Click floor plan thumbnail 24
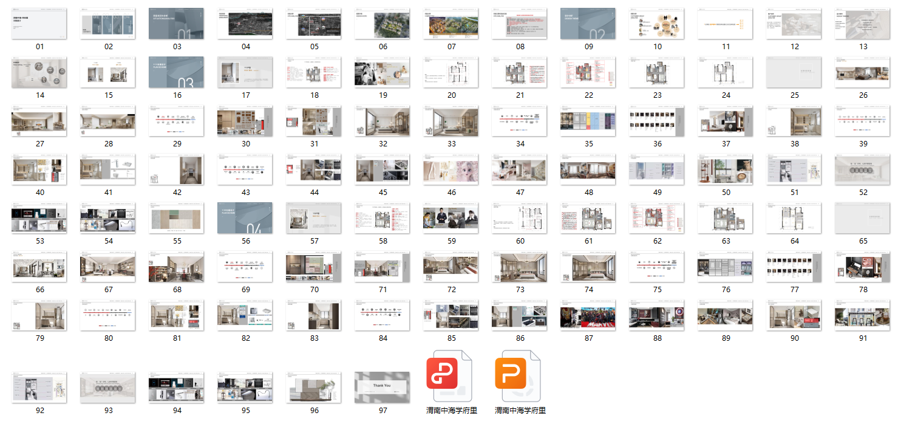Viewport: 898px width, 424px height. click(x=726, y=72)
